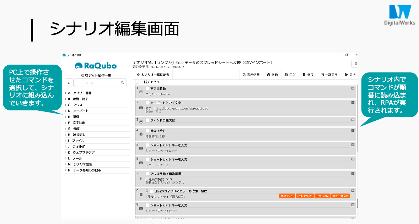Click 表示切替 in the toolbar
The width and height of the screenshot is (419, 224).
coord(251,75)
